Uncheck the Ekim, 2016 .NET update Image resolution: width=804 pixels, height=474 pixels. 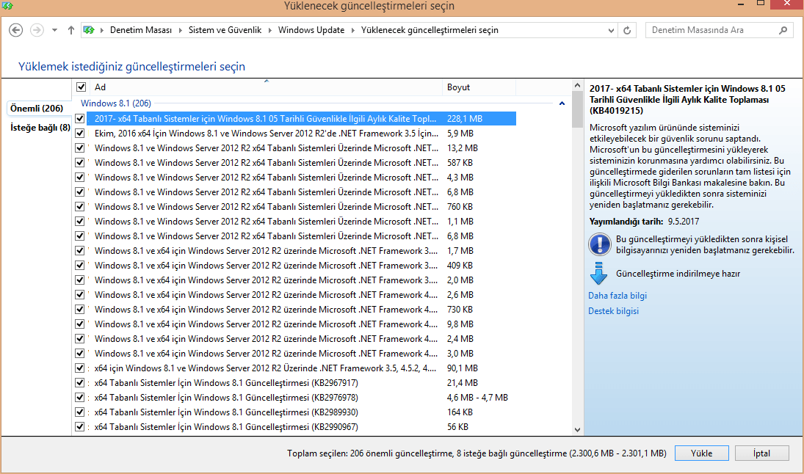click(79, 134)
